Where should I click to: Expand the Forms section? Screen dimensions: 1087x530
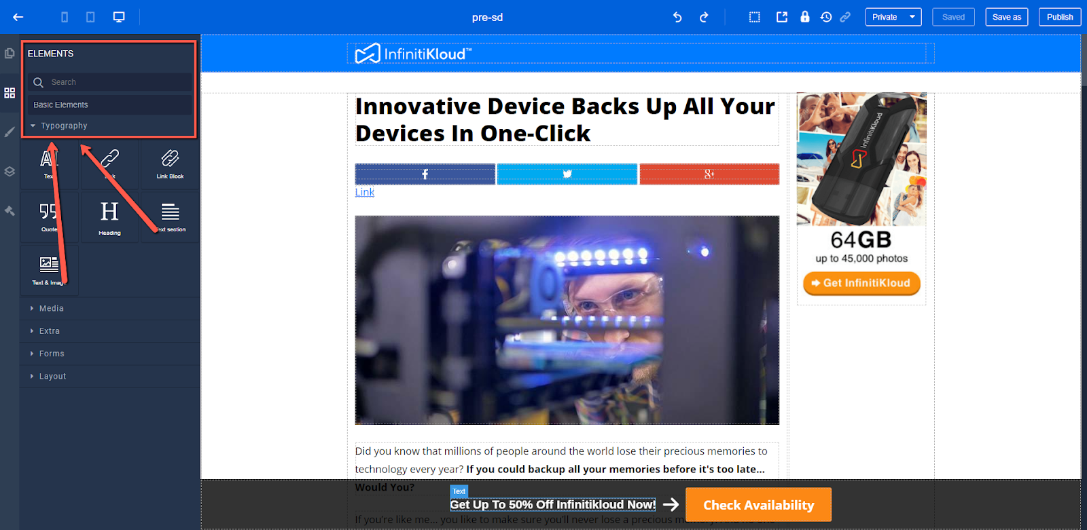[x=109, y=354]
